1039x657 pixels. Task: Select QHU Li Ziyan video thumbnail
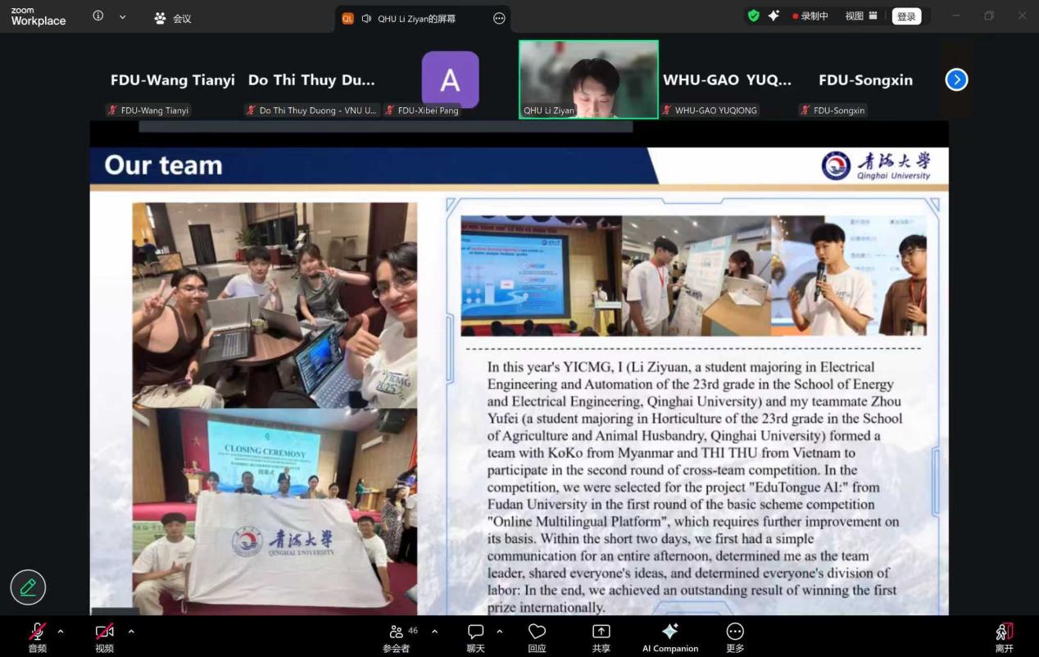click(588, 79)
